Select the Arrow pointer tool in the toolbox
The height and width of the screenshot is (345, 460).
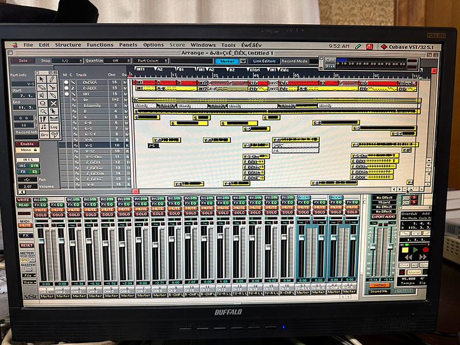coord(41,79)
